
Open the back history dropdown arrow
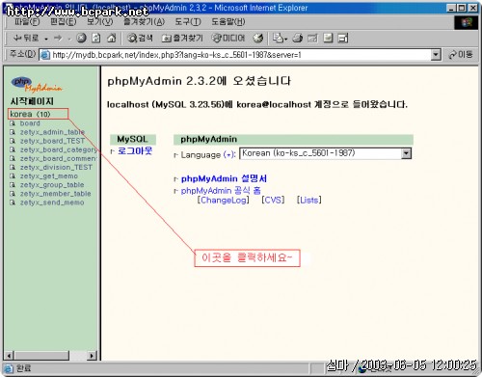[x=46, y=39]
